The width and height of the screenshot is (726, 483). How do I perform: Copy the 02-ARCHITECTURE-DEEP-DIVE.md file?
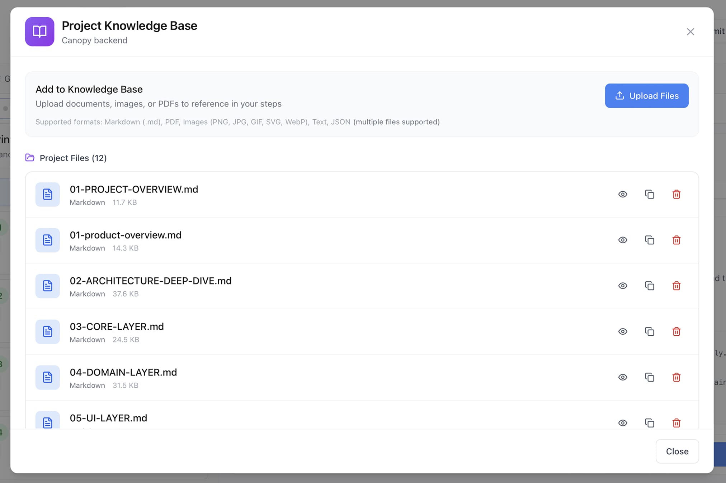(x=650, y=286)
